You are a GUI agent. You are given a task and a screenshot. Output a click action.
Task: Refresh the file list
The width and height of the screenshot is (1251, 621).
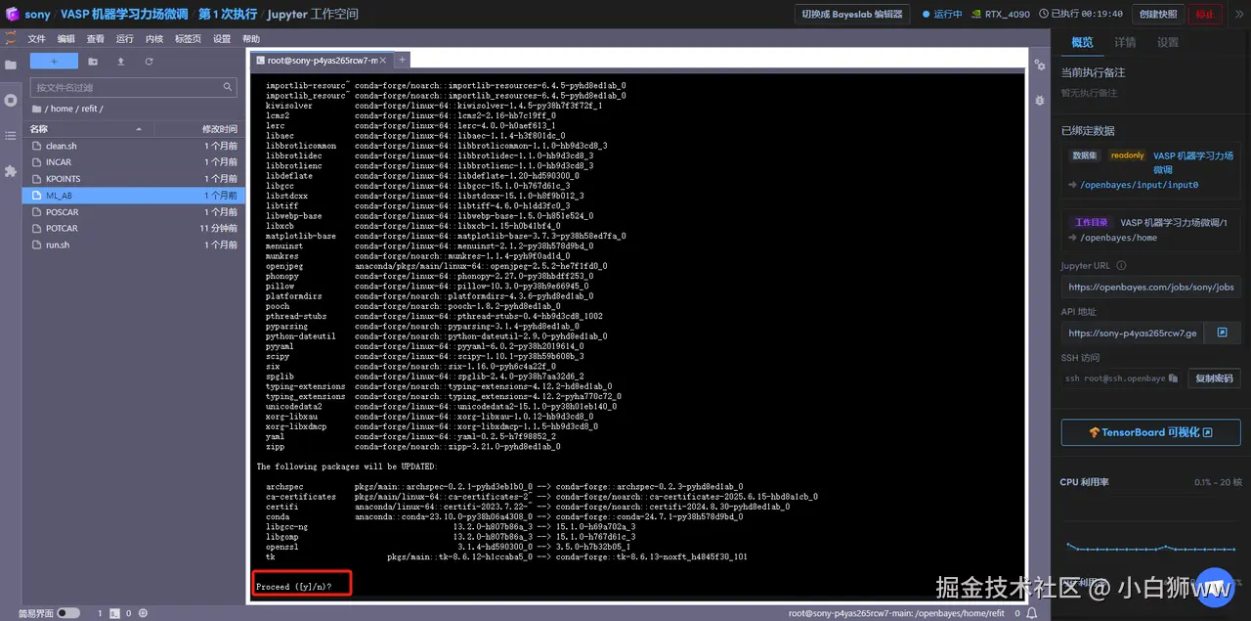coord(149,61)
